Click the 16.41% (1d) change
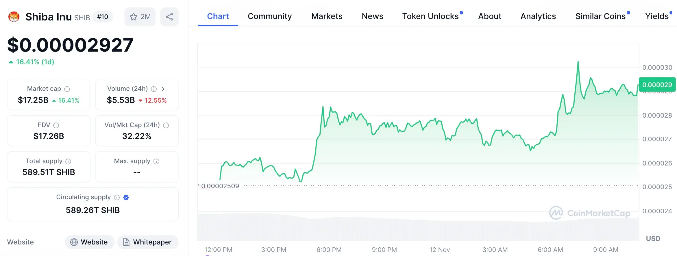677x256 pixels. click(31, 62)
